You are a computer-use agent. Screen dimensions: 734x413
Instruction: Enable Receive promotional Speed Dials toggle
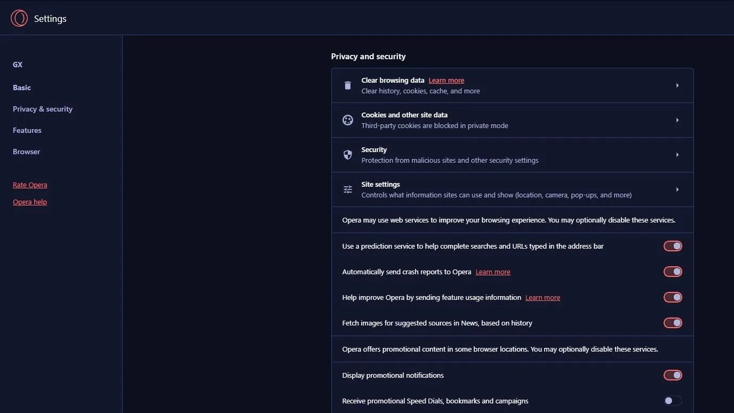(673, 401)
